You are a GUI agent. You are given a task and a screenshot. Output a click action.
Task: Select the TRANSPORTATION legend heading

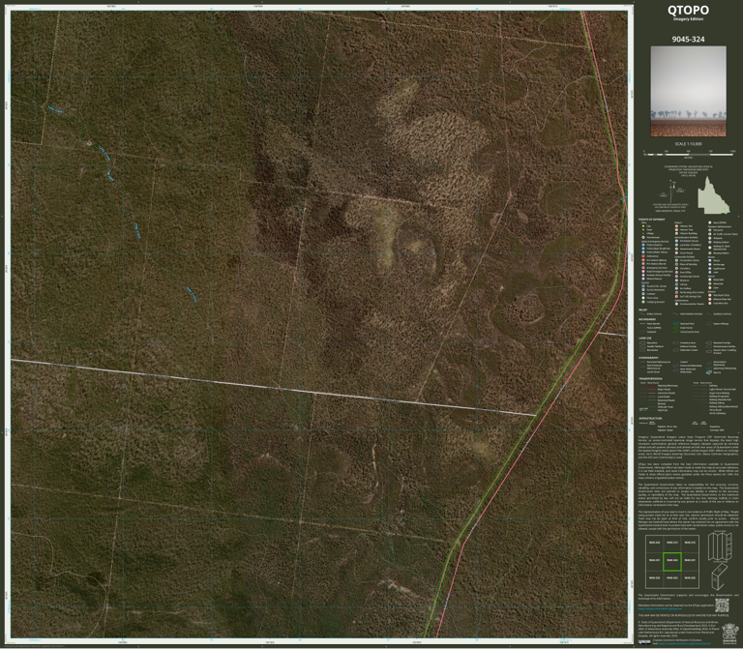point(650,378)
